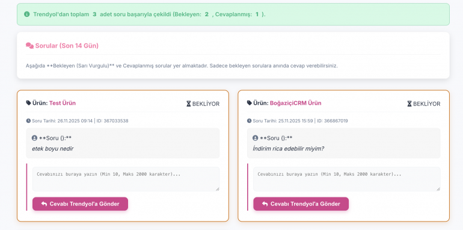Image resolution: width=463 pixels, height=230 pixels.
Task: Click the reply arrow icon in the BoğaziçiCRM send button
Action: click(265, 204)
